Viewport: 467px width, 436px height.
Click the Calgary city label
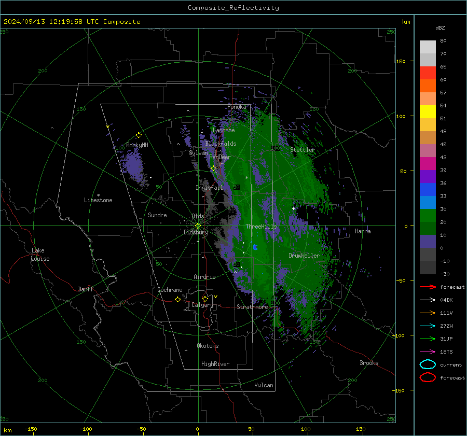pyautogui.click(x=202, y=305)
